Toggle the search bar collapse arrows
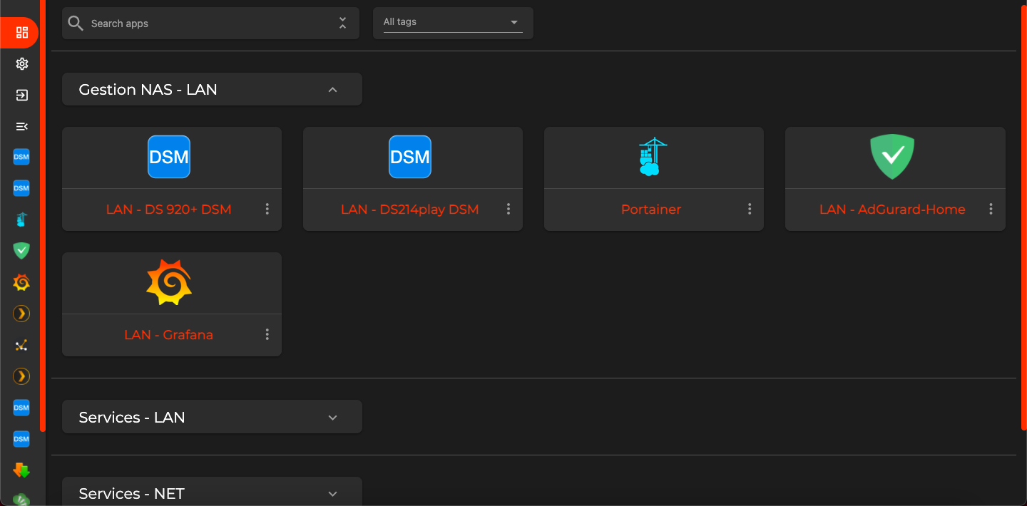 click(x=342, y=24)
